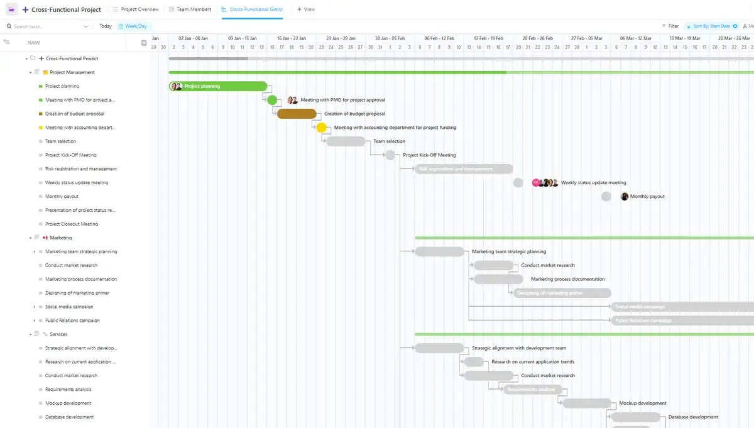The image size is (754, 428).
Task: Collapse the Marketing list
Action: [x=30, y=238]
